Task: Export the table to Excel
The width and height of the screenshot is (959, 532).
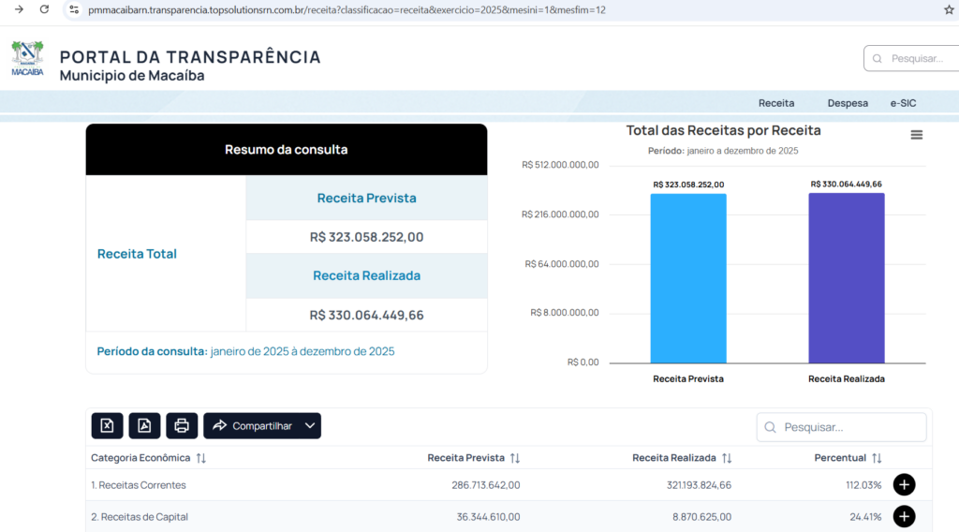Action: [x=107, y=426]
